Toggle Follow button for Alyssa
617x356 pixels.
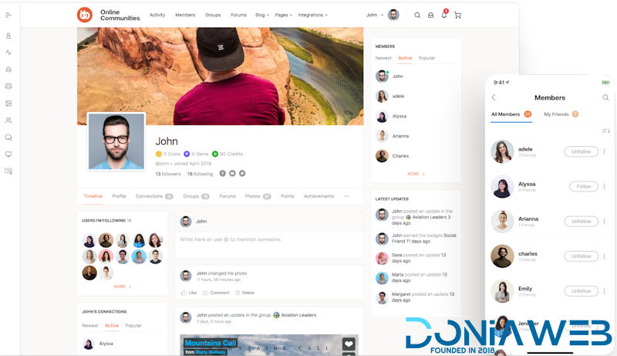[583, 186]
